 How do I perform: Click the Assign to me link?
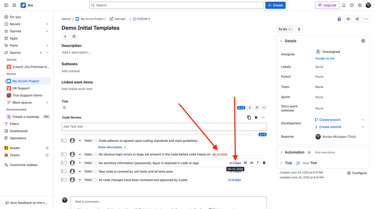tap(325, 58)
